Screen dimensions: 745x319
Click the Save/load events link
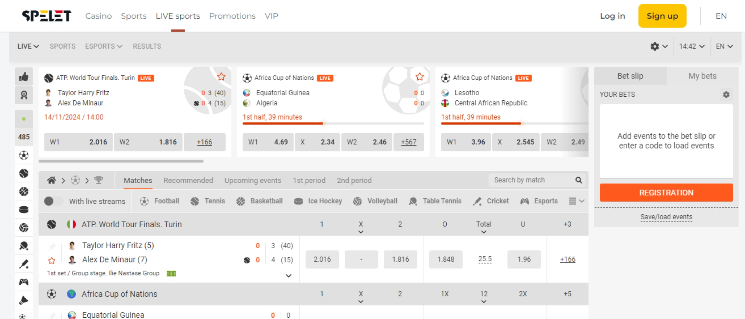[x=666, y=217]
